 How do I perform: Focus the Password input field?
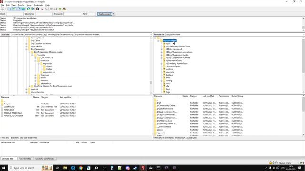click(x=72, y=14)
